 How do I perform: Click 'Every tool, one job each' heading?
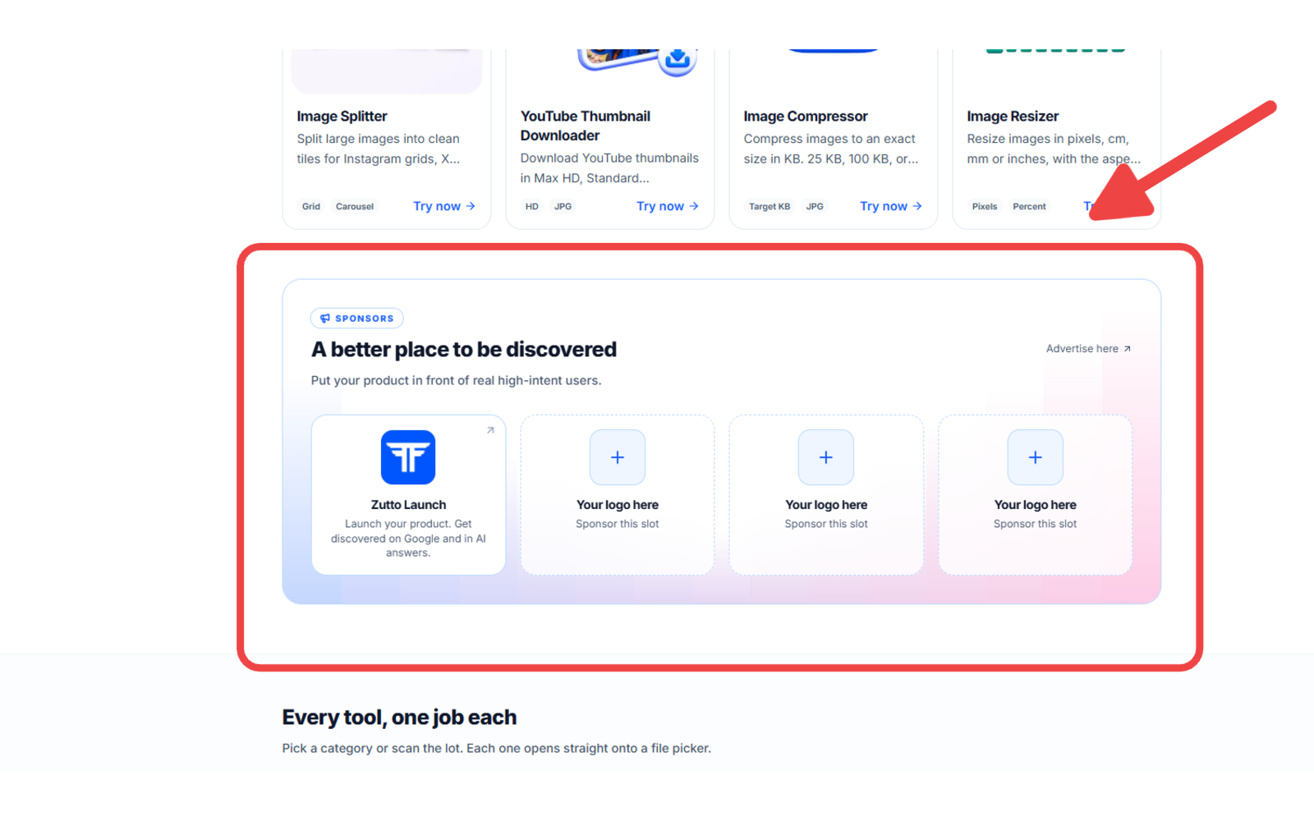(399, 718)
